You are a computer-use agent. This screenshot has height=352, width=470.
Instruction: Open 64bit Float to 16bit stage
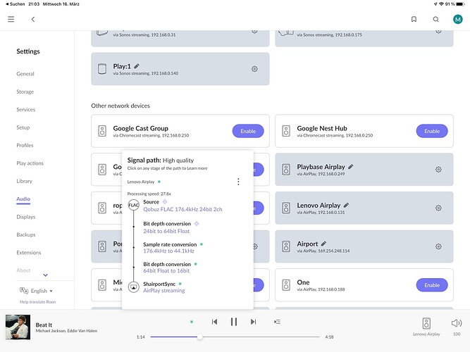(166, 271)
